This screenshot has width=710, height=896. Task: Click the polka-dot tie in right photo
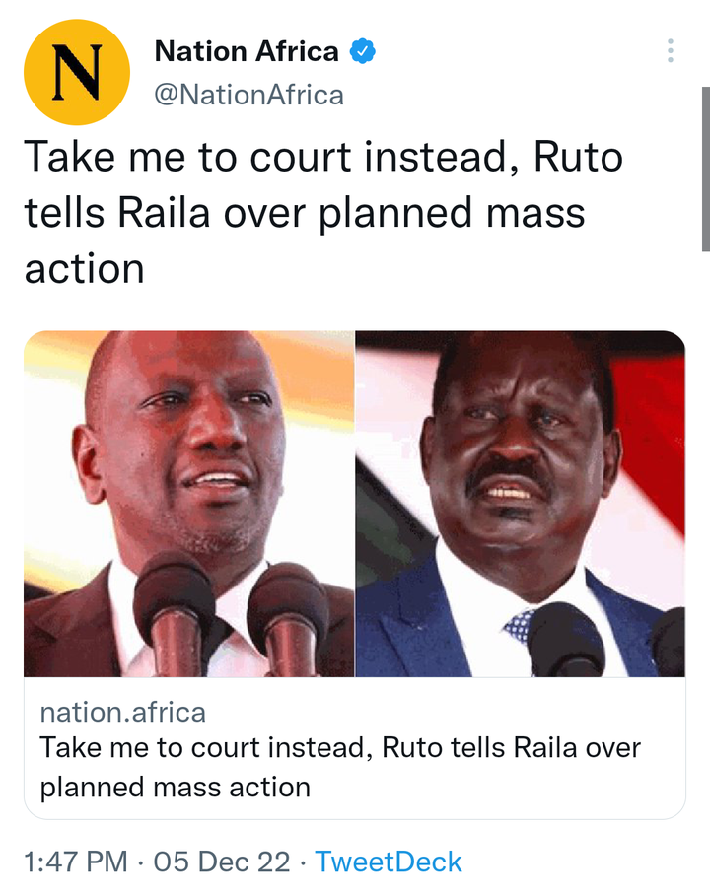[x=519, y=625]
